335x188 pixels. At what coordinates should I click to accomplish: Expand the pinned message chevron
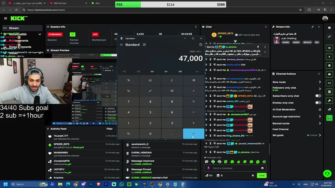(265, 52)
